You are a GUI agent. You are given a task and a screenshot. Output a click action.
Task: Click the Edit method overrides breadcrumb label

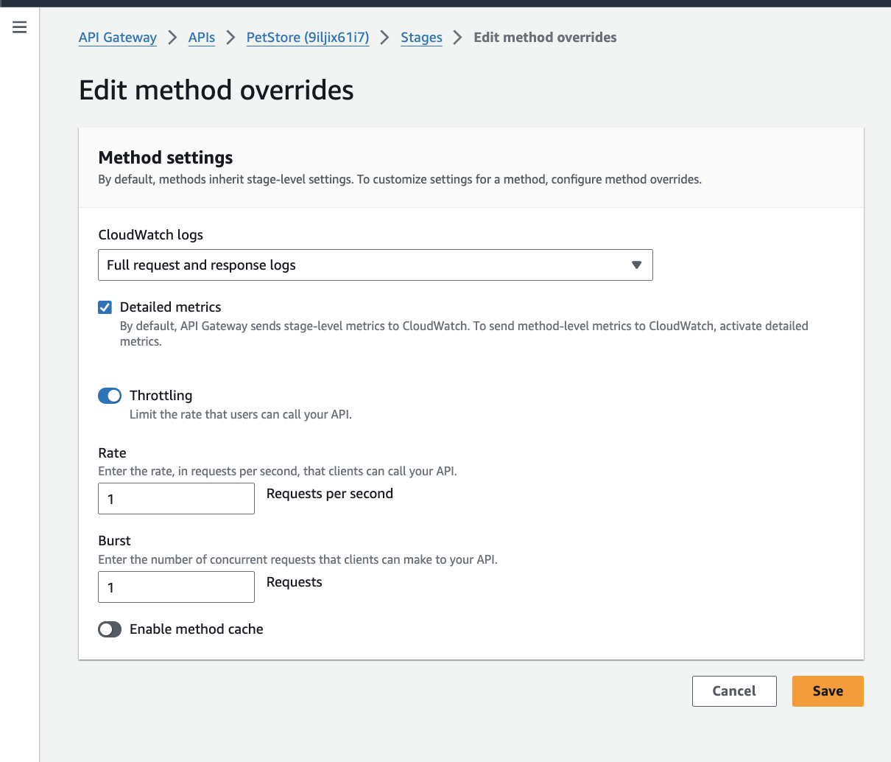pos(545,37)
